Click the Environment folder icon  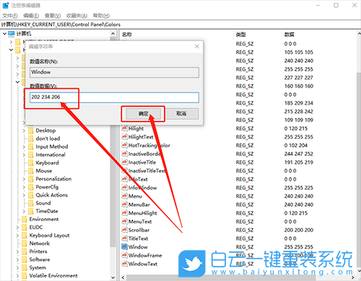click(x=24, y=219)
